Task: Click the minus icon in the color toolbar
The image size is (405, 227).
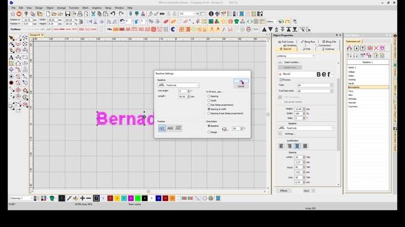Action: click(89, 198)
